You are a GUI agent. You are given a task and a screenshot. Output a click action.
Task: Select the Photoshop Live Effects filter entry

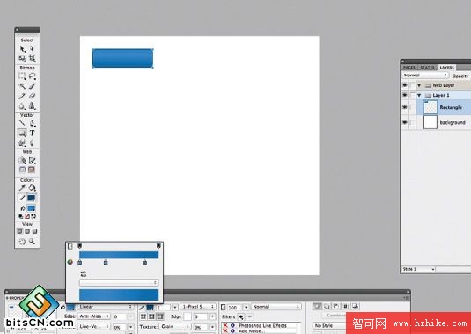click(262, 325)
